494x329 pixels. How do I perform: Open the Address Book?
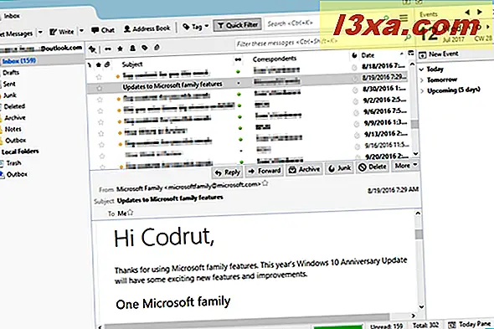tap(147, 28)
